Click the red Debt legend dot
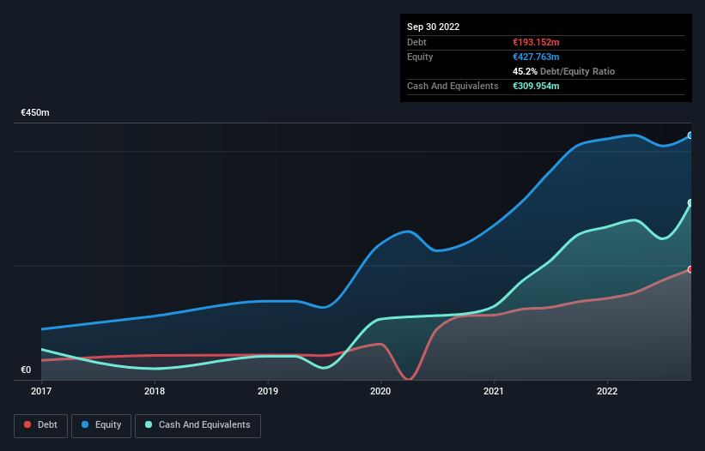 [27, 424]
